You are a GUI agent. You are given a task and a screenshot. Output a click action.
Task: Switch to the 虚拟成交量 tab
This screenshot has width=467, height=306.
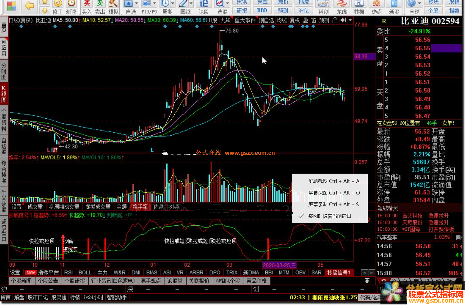point(98,207)
